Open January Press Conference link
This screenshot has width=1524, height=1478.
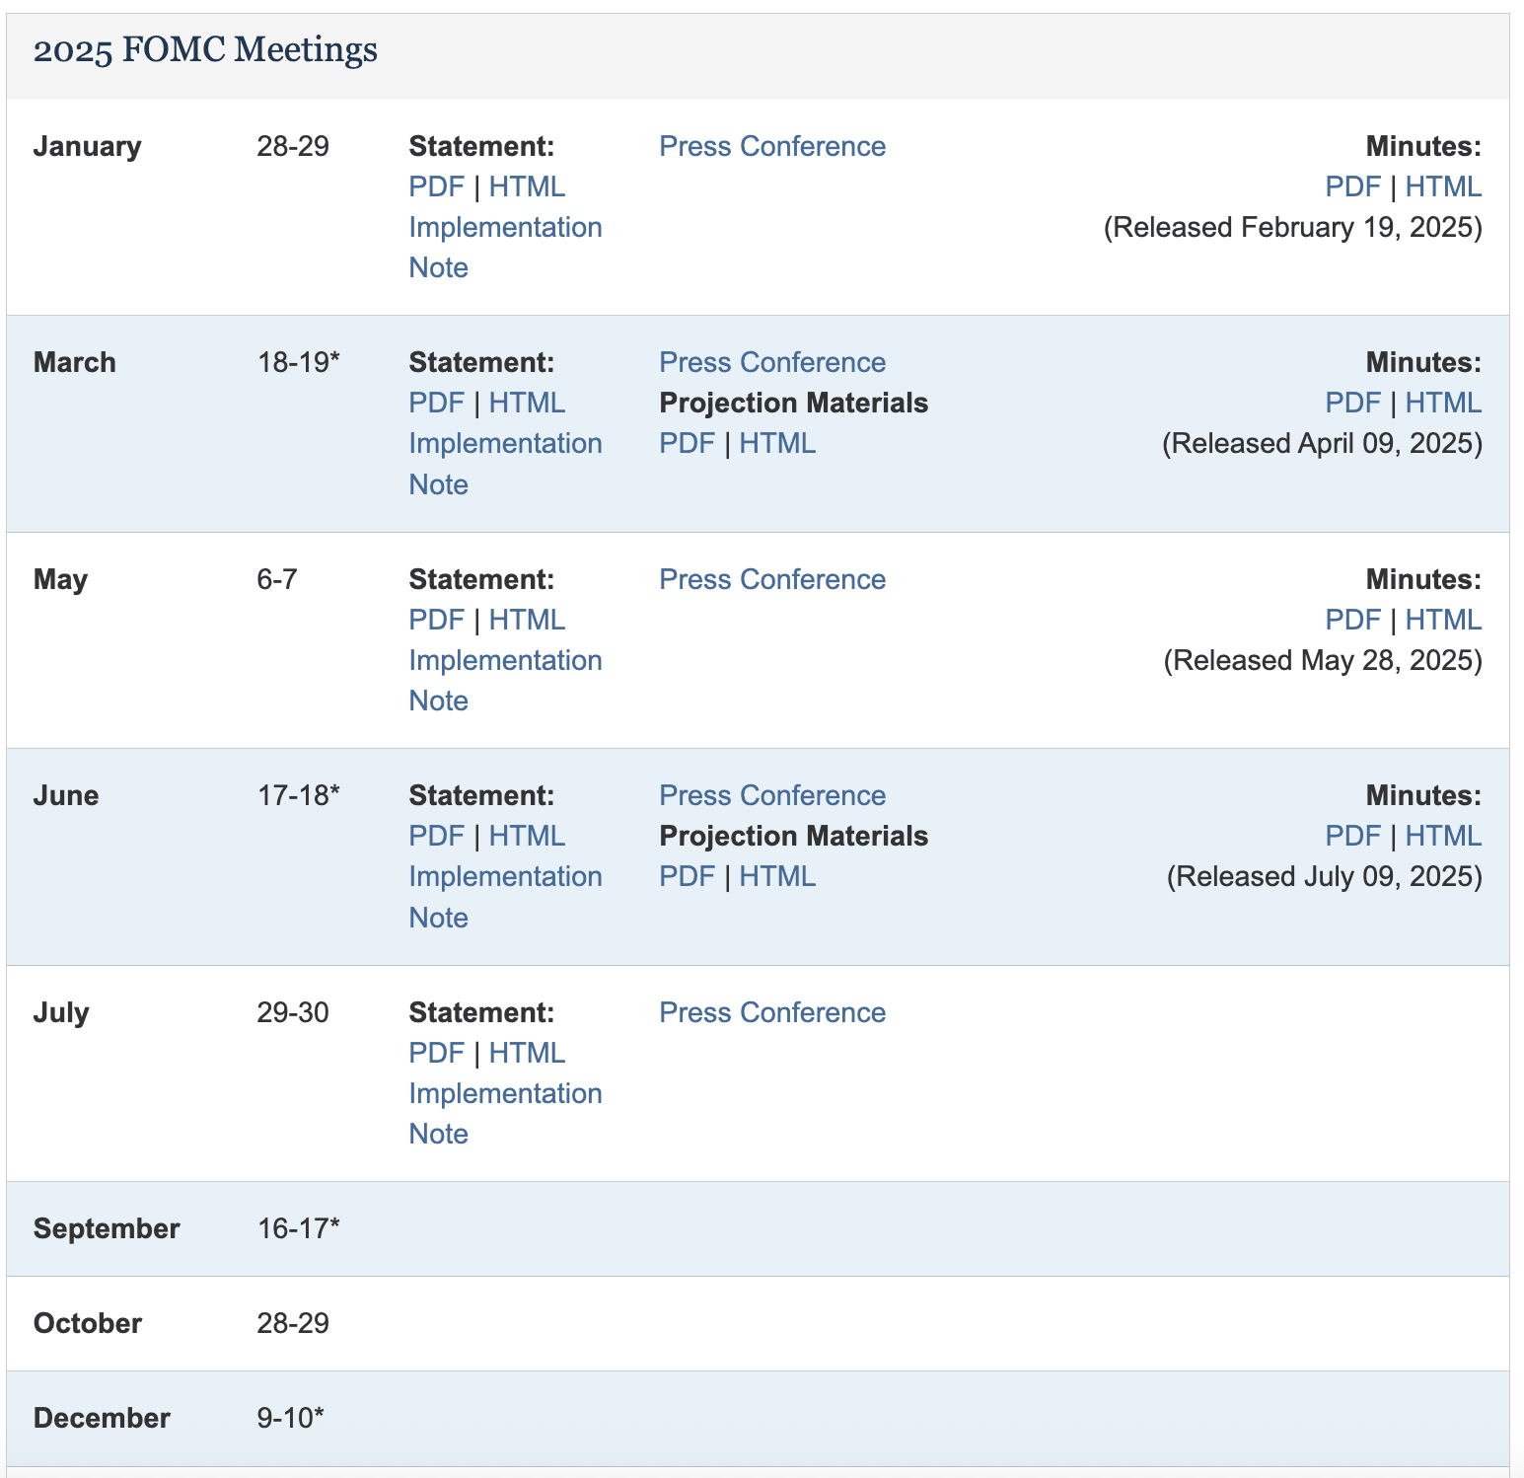(x=772, y=146)
